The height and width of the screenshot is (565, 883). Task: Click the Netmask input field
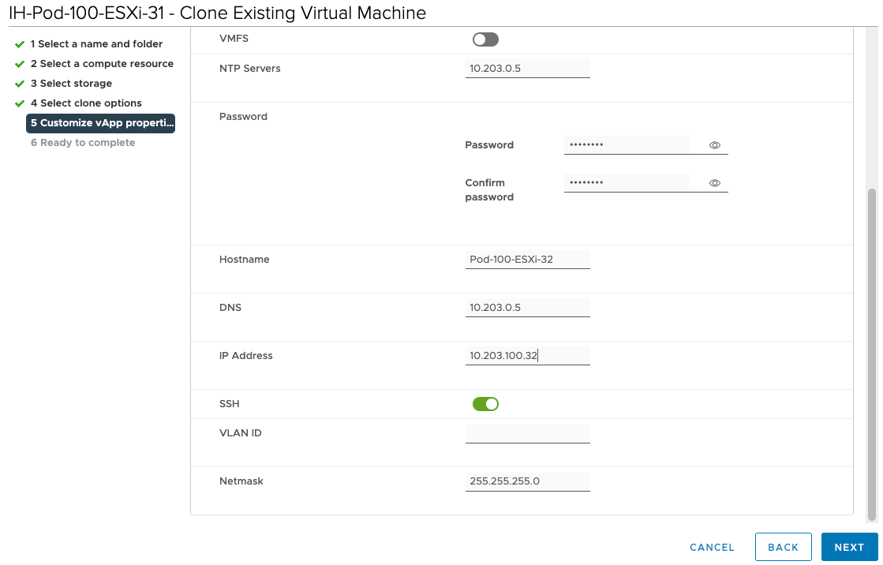[527, 481]
